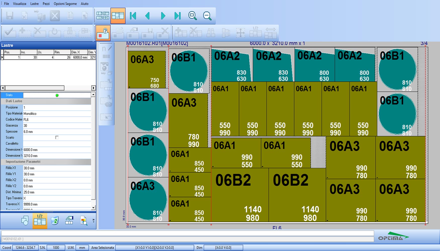Click the Dist. Minima value 25.0 mm
This screenshot has height=251, width=440.
57,192
